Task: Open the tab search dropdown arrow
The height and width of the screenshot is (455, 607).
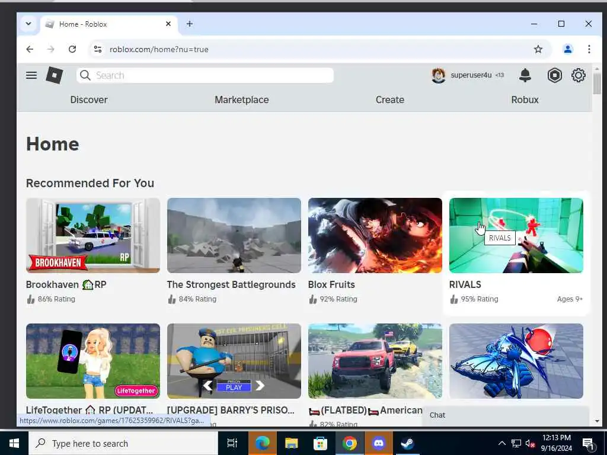Action: 28,24
